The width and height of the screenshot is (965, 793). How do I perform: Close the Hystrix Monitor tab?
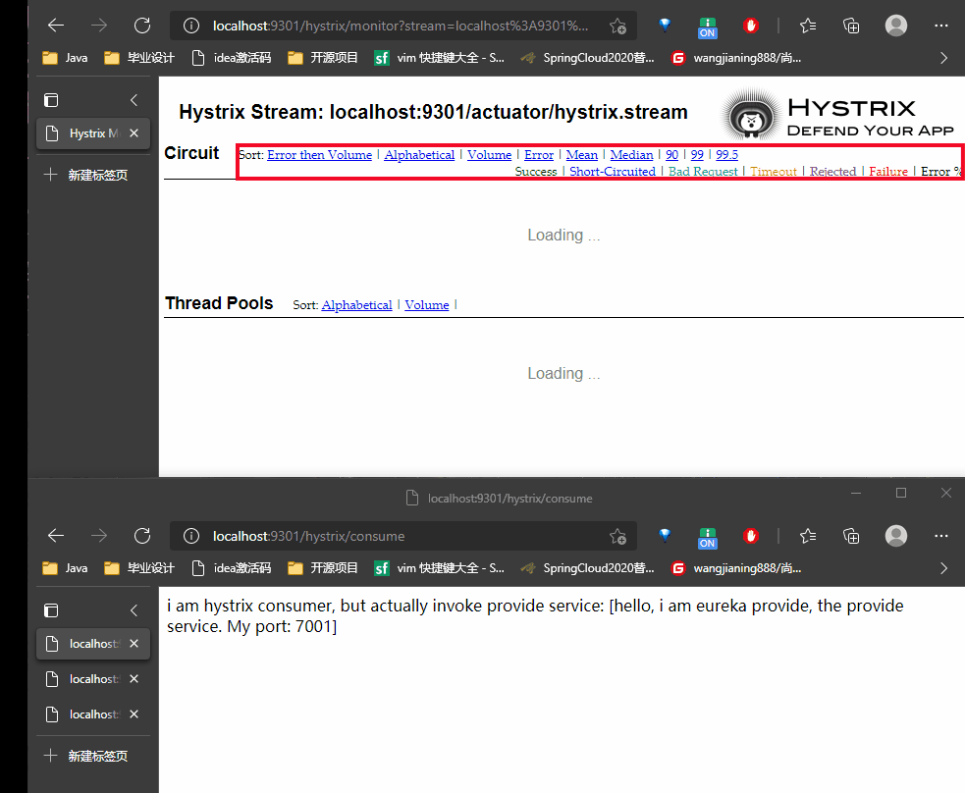pos(134,133)
